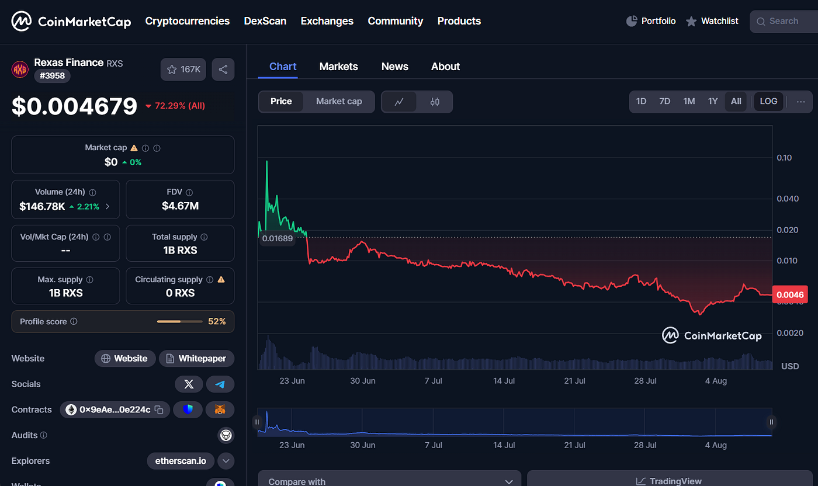Click the info icon next to Volume (24h)

[x=93, y=192]
